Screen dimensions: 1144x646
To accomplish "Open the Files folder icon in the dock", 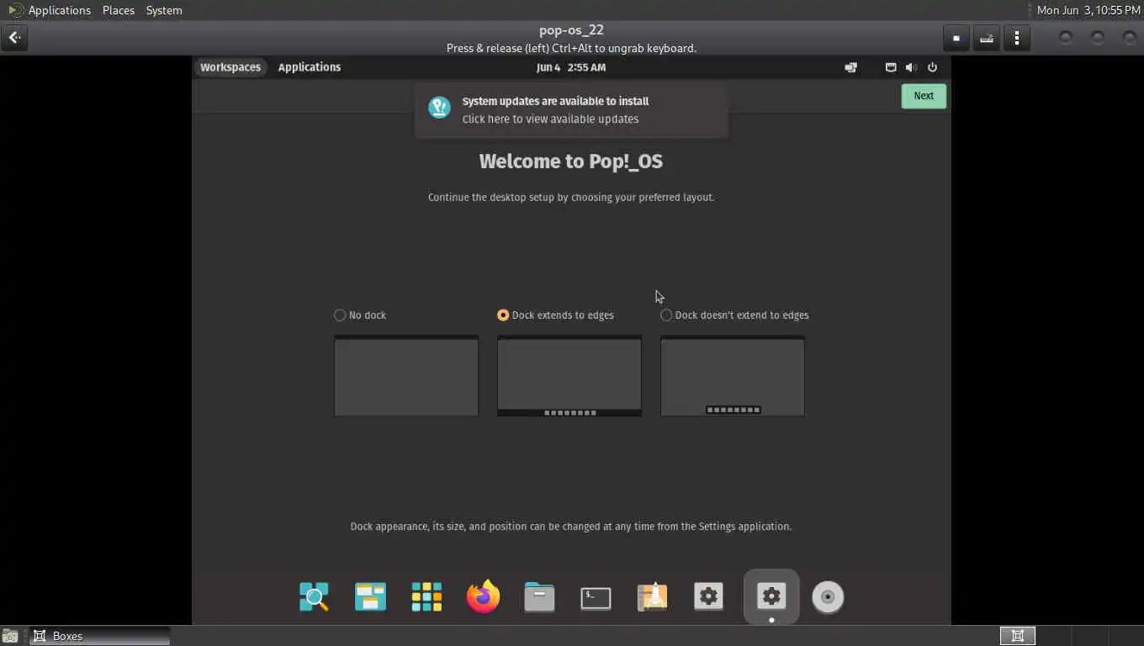I will [x=539, y=597].
